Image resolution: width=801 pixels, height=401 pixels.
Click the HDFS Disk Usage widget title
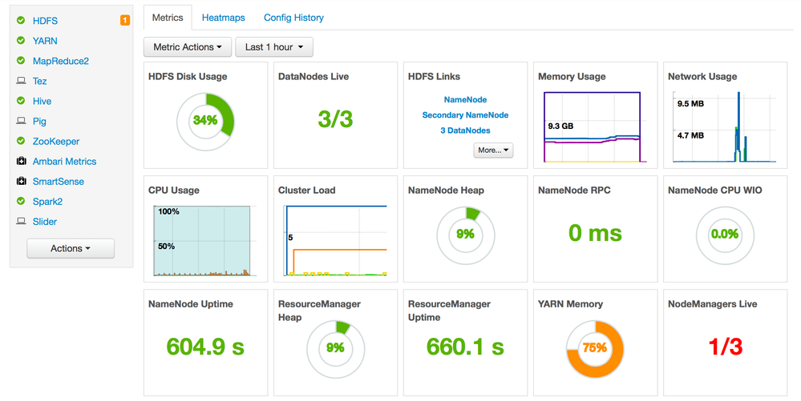pyautogui.click(x=188, y=77)
